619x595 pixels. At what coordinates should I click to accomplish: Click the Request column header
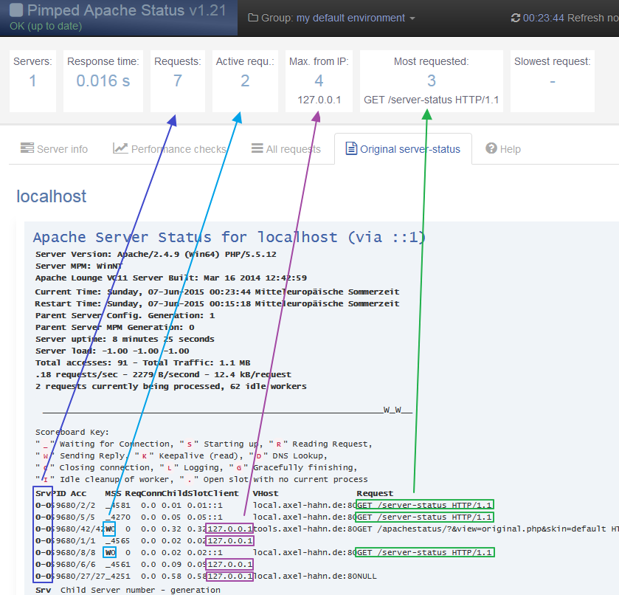pos(375,493)
